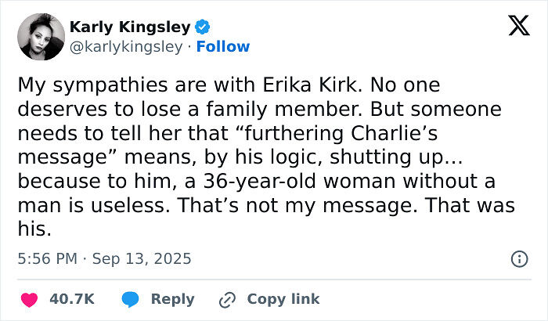This screenshot has width=548, height=321.
Task: Click the circled info icon
Action: (x=518, y=258)
